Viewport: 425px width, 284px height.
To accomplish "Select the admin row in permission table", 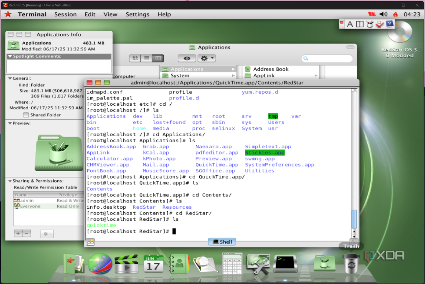I will (x=49, y=201).
